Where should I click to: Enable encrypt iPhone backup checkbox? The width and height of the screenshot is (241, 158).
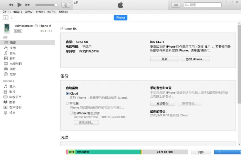[71, 113]
